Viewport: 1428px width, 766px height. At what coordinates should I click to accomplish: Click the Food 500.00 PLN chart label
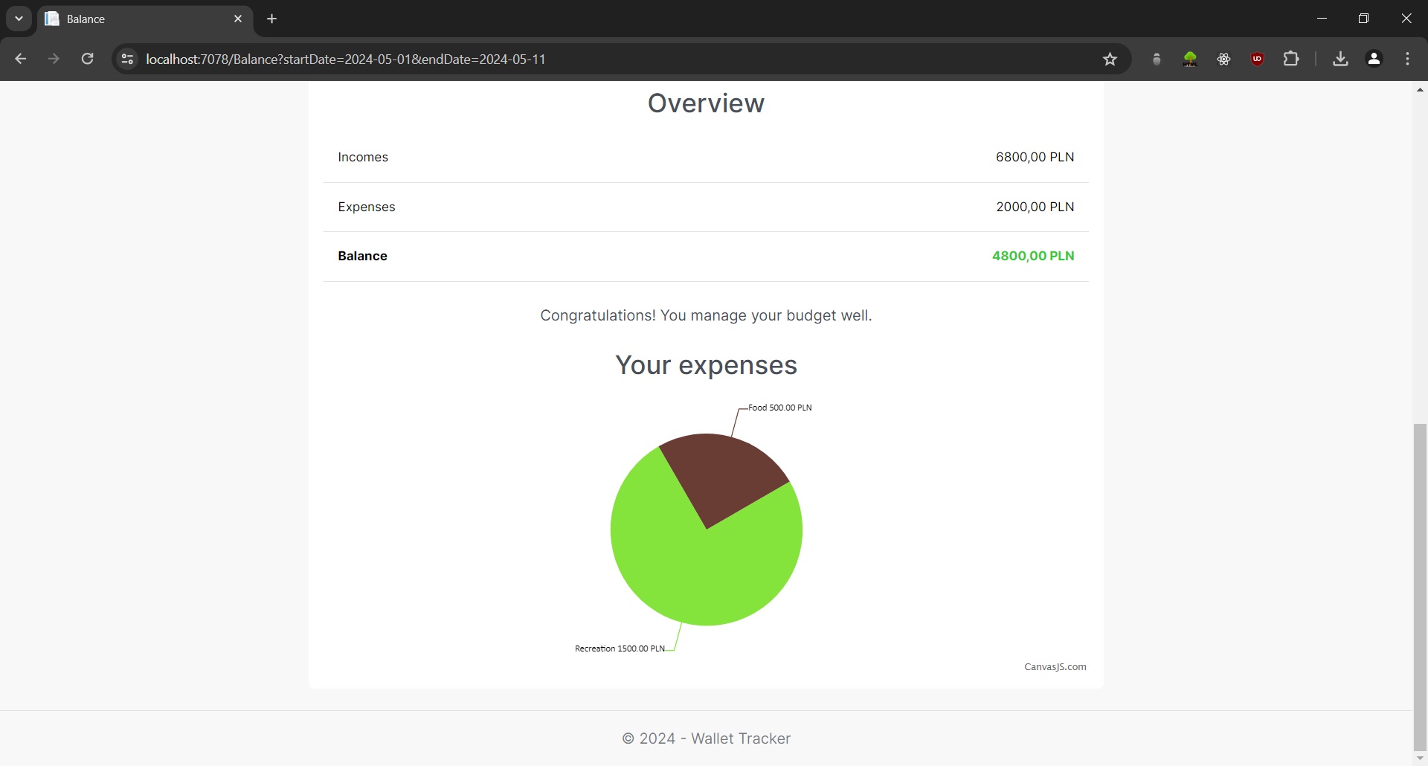pyautogui.click(x=779, y=408)
